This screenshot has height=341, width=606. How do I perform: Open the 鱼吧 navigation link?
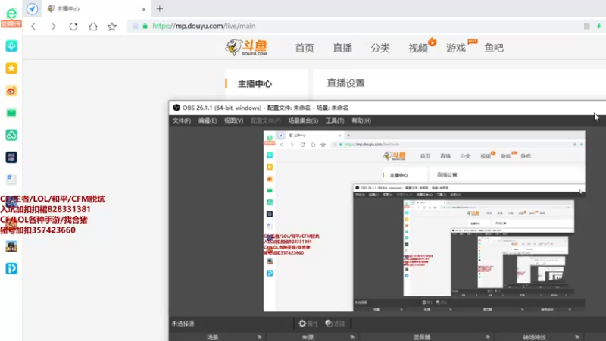click(494, 48)
